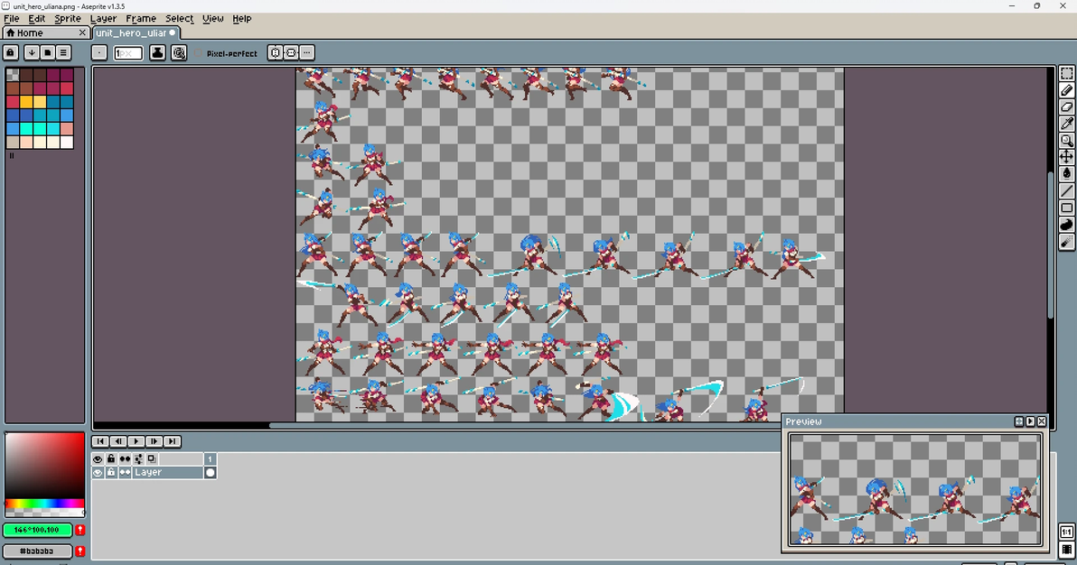Go to the last frame
Image resolution: width=1077 pixels, height=565 pixels.
[x=172, y=441]
